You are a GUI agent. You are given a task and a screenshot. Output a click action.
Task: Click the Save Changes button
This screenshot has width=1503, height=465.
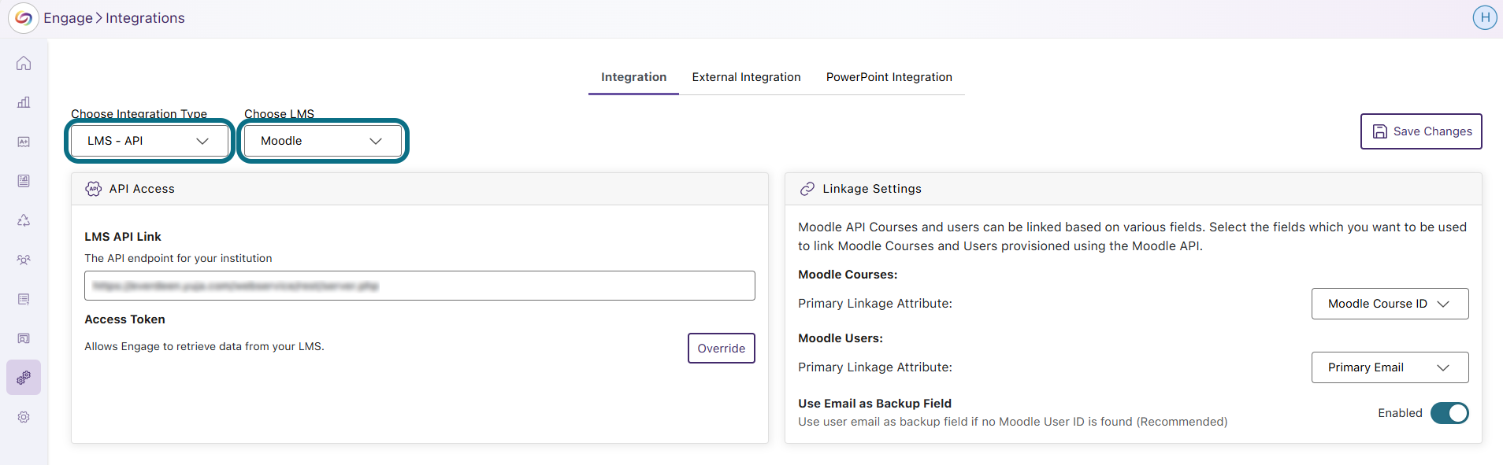coord(1421,131)
